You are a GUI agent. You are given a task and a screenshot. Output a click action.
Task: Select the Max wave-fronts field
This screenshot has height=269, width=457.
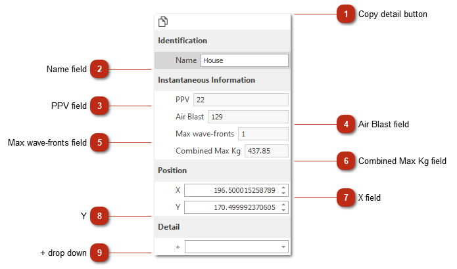(x=262, y=134)
